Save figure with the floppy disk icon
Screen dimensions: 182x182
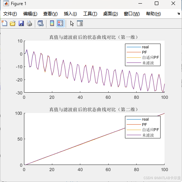(x=21, y=23)
